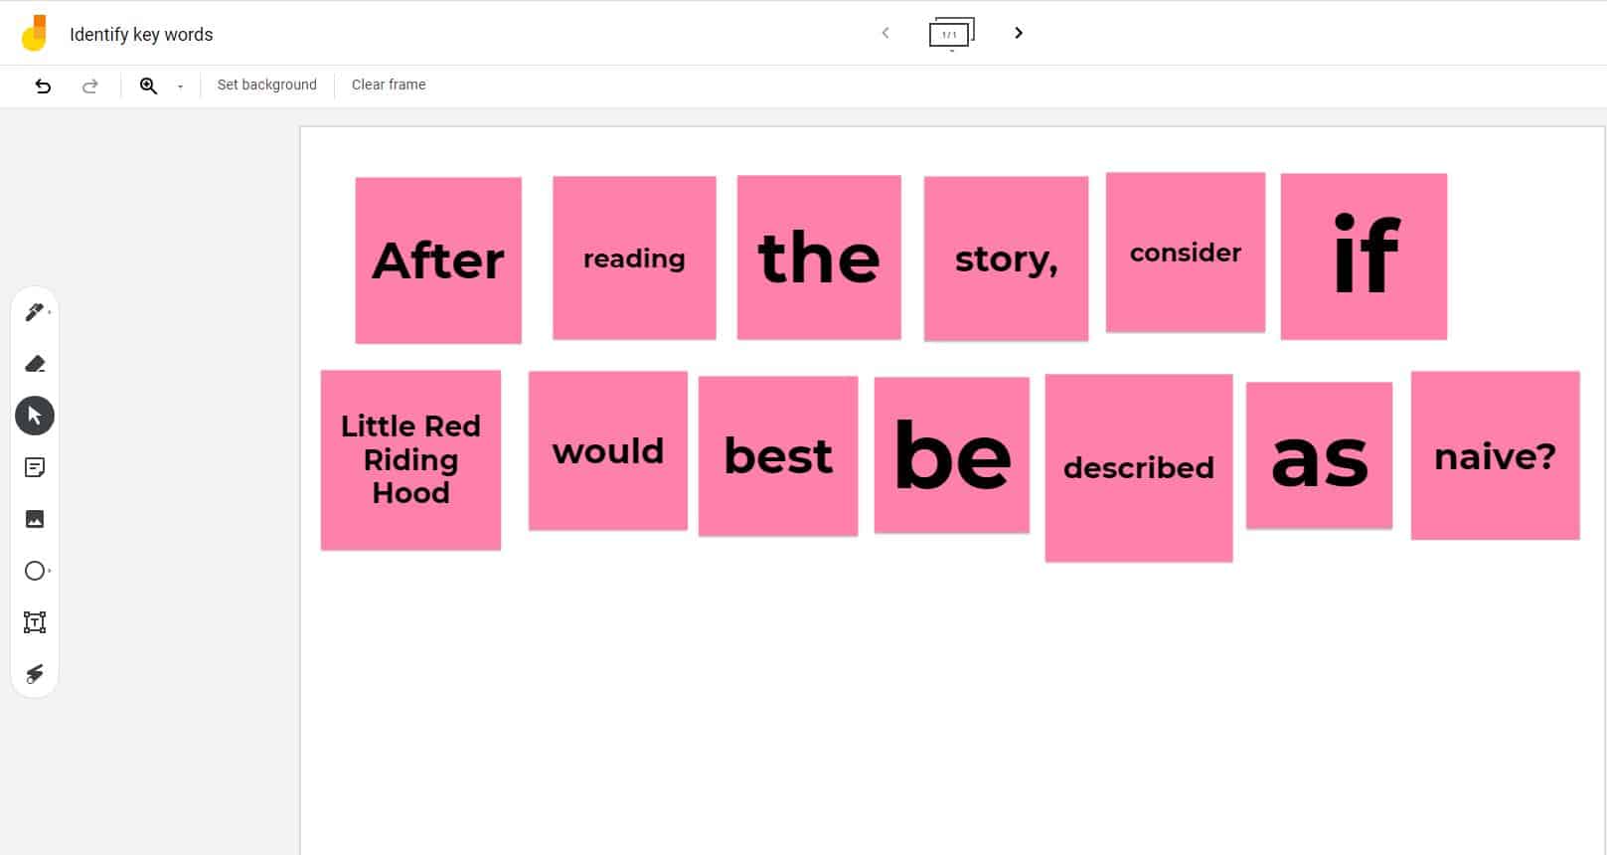Select the Eraser tool
This screenshot has height=855, width=1607.
[x=35, y=364]
